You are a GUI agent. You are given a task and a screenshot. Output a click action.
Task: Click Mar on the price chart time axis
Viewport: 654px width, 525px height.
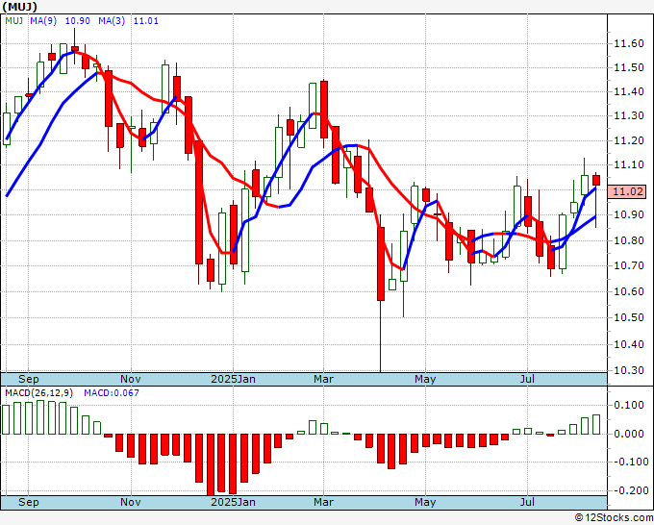click(x=324, y=379)
